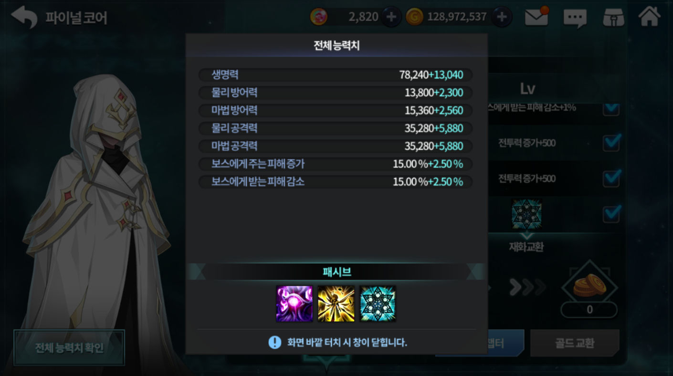
Task: Select the golden passive skill icon
Action: click(x=336, y=303)
